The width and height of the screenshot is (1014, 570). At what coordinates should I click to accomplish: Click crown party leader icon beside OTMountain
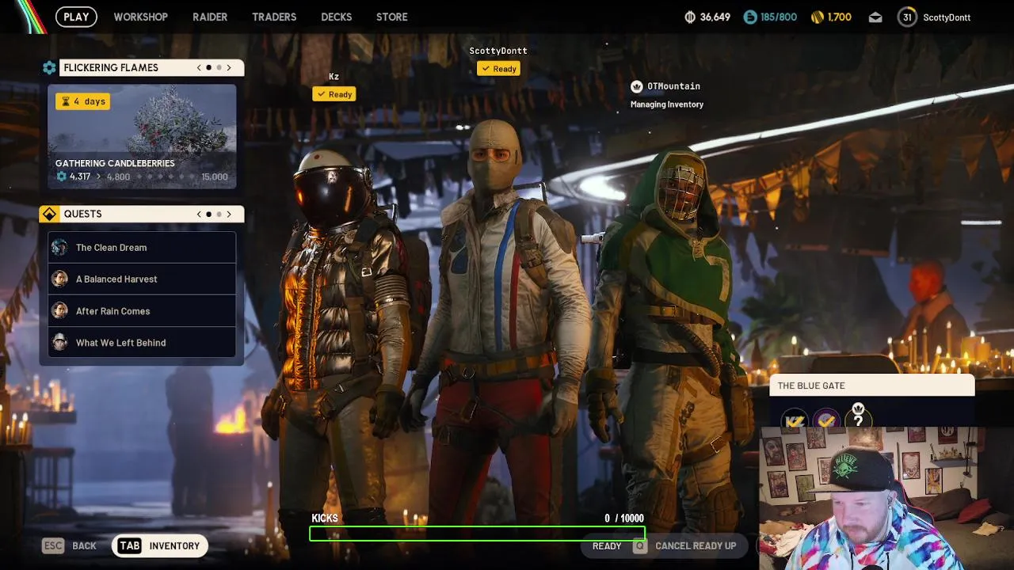[636, 86]
